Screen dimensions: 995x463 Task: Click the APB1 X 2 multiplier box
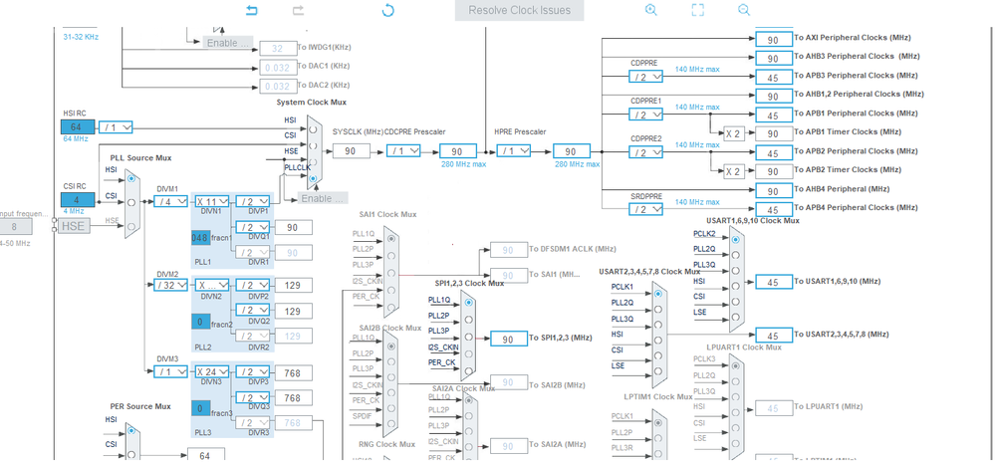click(x=734, y=133)
